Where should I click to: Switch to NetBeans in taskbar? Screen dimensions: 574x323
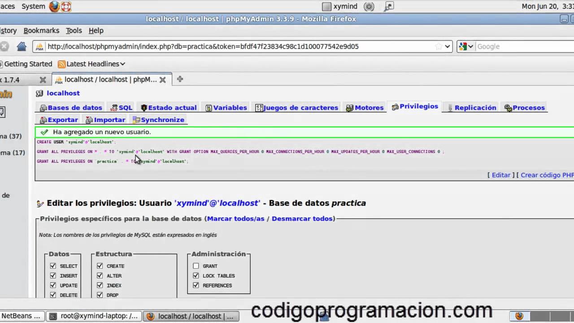point(22,316)
